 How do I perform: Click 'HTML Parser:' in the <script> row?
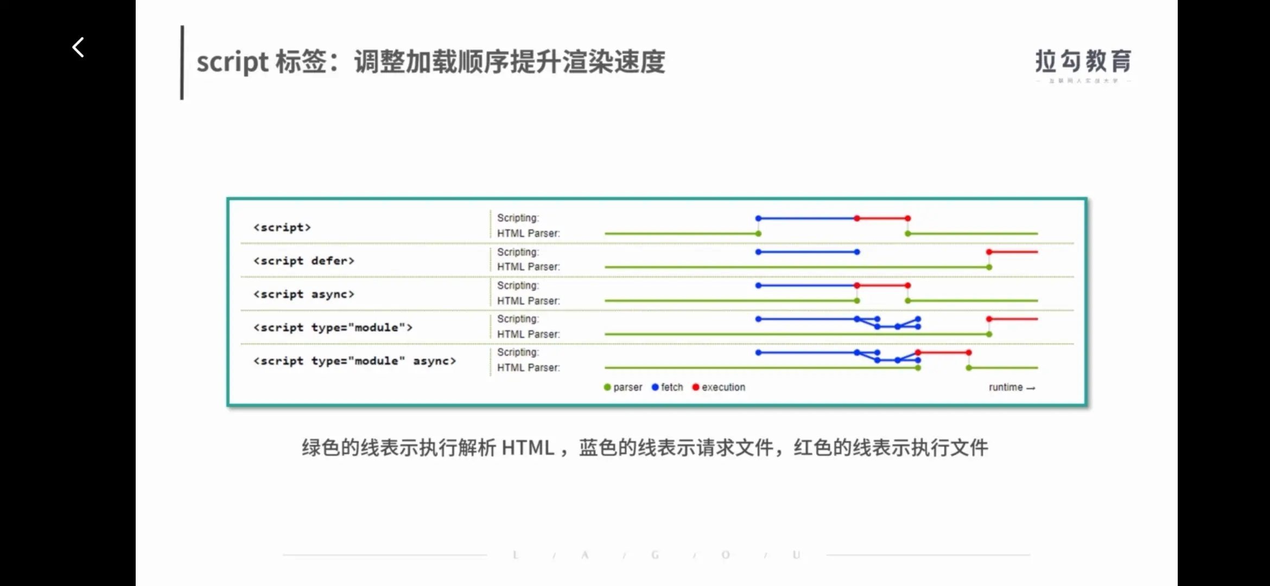529,233
